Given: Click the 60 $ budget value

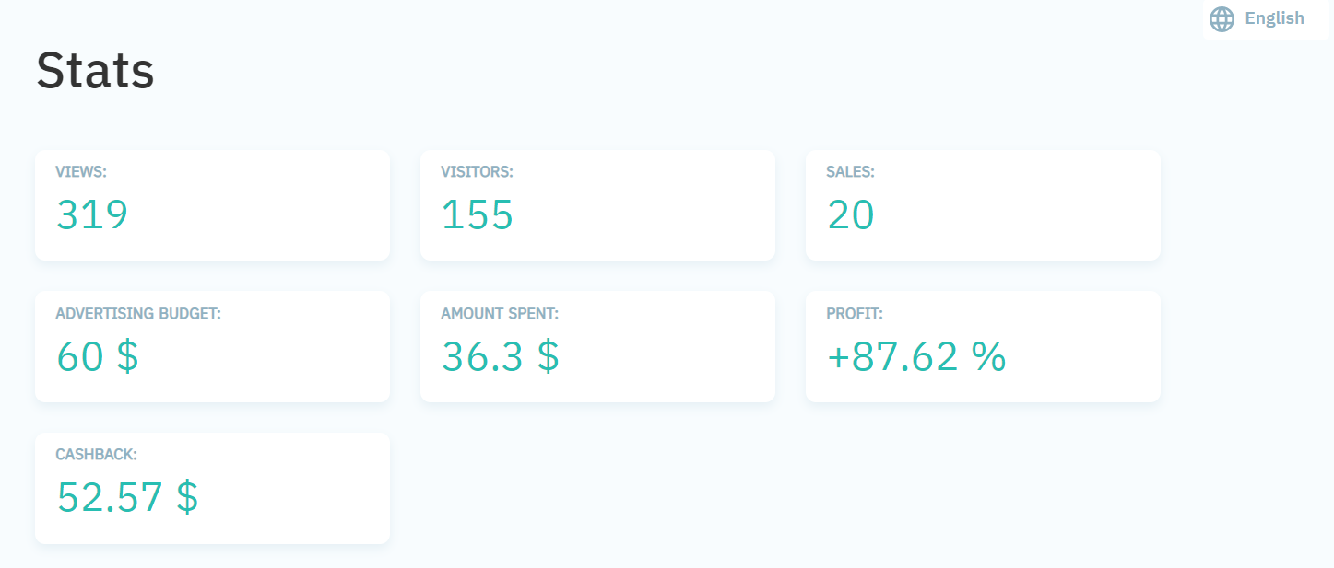Looking at the screenshot, I should pos(98,356).
